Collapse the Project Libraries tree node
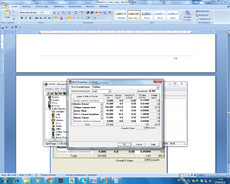Image resolution: width=230 pixels, height=184 pixels. coord(47,109)
